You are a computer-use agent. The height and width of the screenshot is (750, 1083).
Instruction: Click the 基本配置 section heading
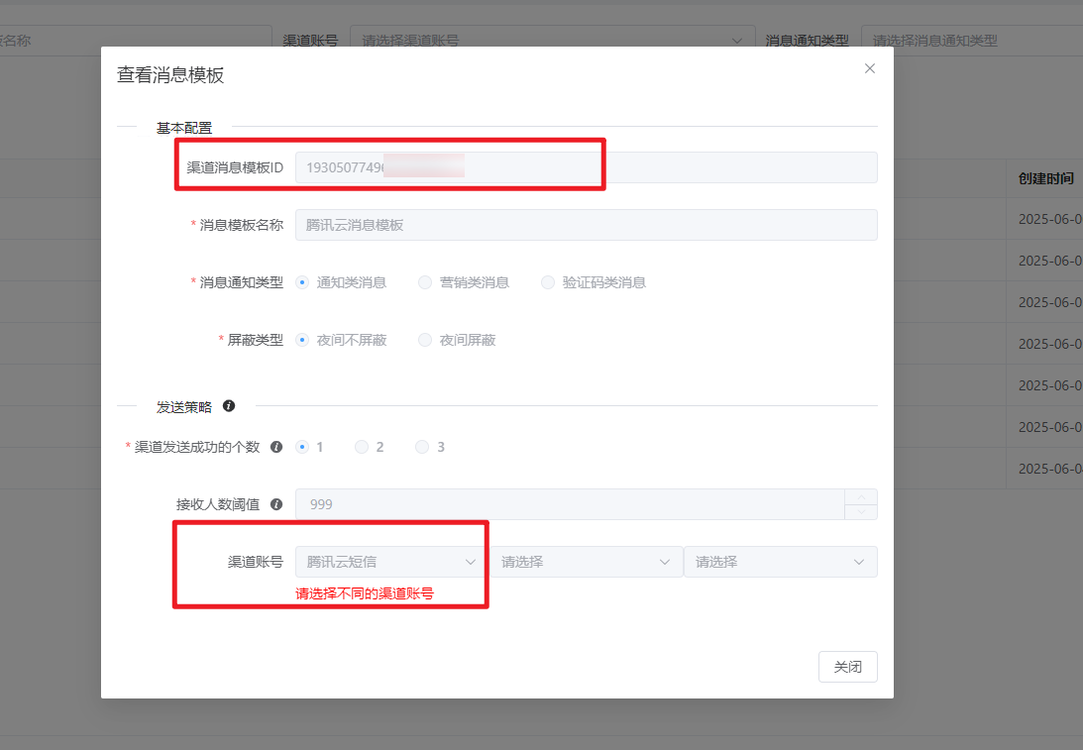[x=183, y=128]
